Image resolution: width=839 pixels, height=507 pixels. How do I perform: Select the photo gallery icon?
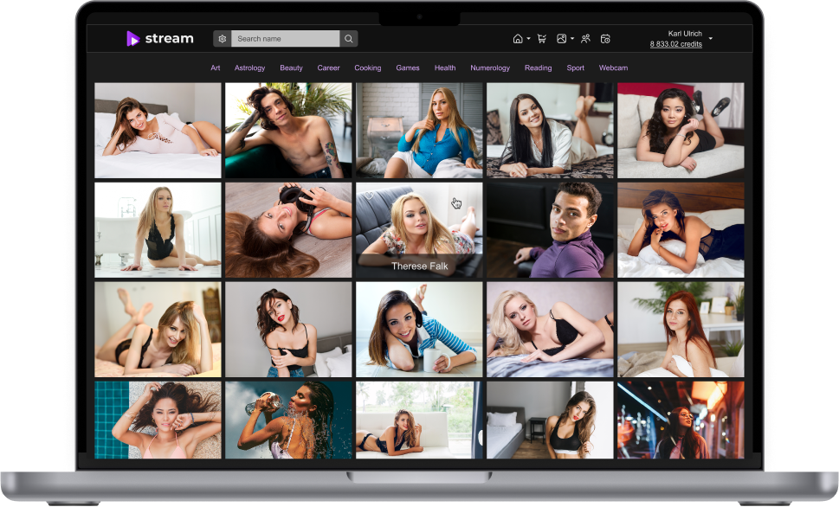tap(561, 38)
